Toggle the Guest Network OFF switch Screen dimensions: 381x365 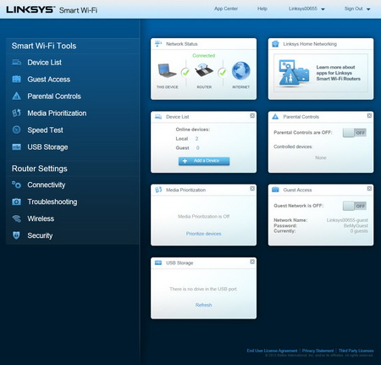(x=355, y=206)
